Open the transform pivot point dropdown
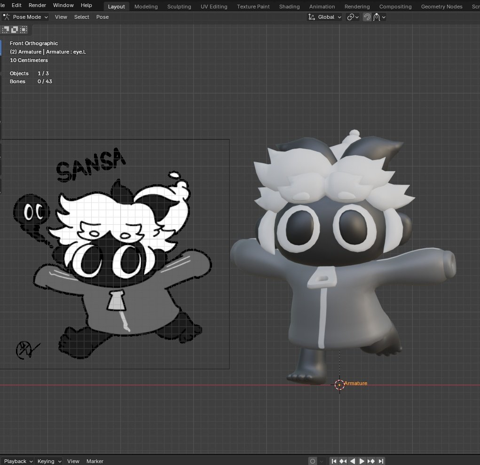Image resolution: width=480 pixels, height=465 pixels. tap(353, 17)
